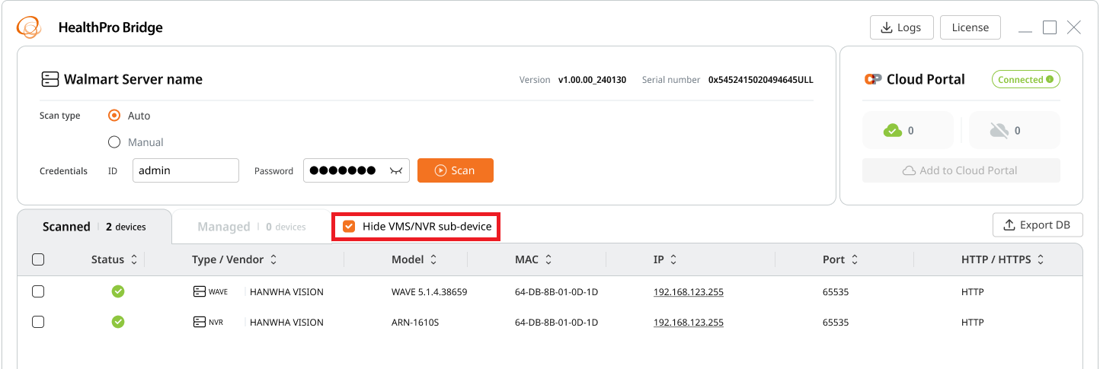Click HTTP value in the ARN-1610S row
Screen dimensions: 1100x369
coord(972,322)
